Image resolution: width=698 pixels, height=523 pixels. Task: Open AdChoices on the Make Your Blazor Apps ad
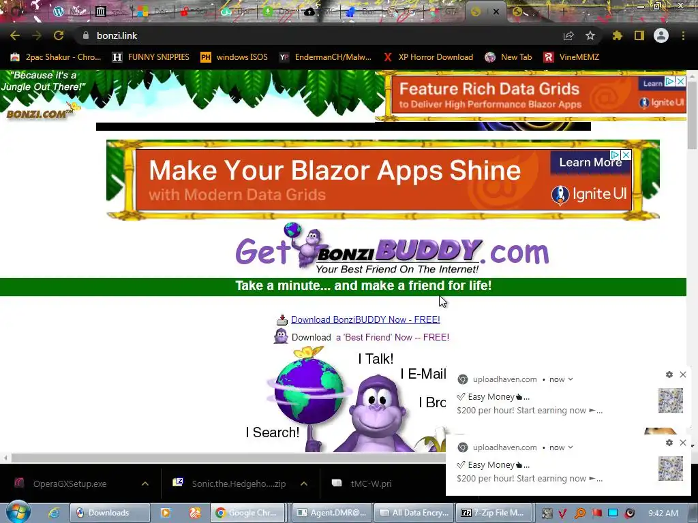click(615, 155)
